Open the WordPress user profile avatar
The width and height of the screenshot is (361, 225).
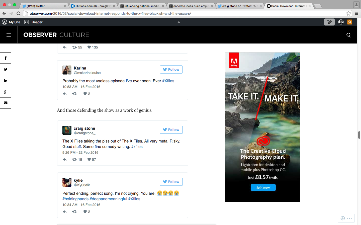tap(341, 22)
